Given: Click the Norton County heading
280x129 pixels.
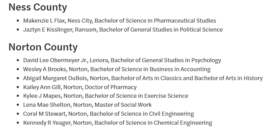Looking at the screenshot, I should click(43, 47).
